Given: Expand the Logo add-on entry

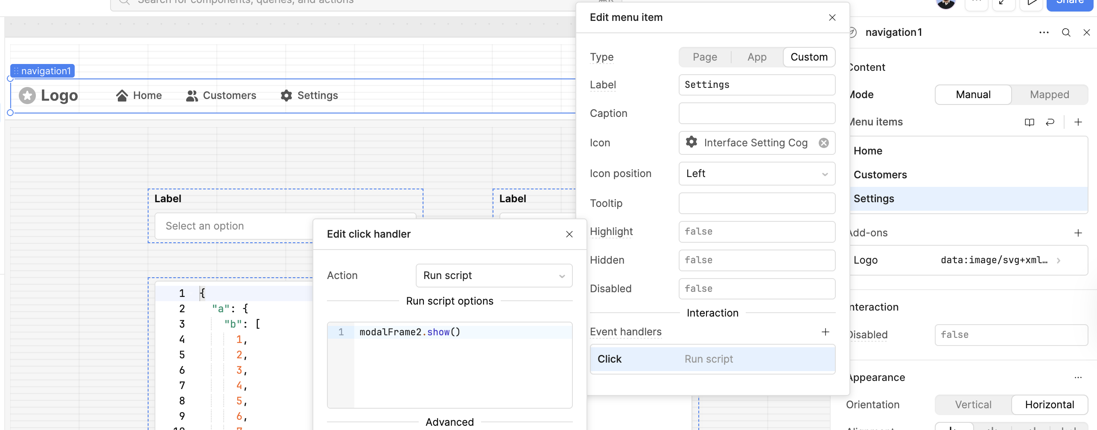Looking at the screenshot, I should (1058, 260).
